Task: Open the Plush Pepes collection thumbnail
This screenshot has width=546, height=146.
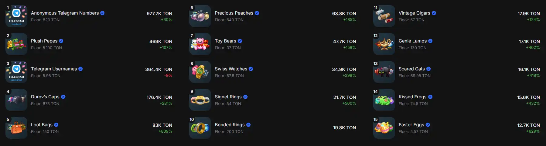Action: click(16, 44)
